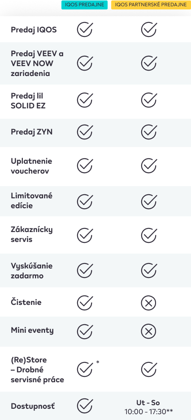Select the IQOS PARTNERSKÉ PREDAJNE yellow tab
Image resolution: width=191 pixels, height=420 pixels.
151,5
